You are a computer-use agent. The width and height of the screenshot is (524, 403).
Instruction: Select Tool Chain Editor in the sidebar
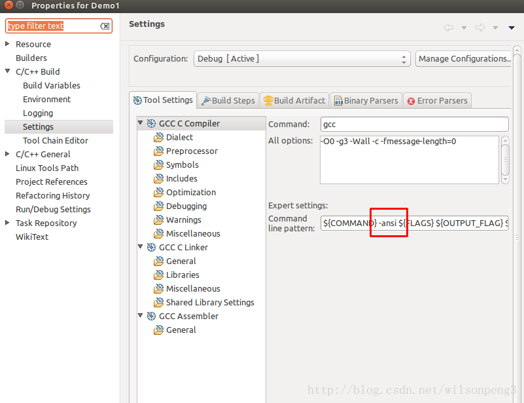click(x=55, y=140)
